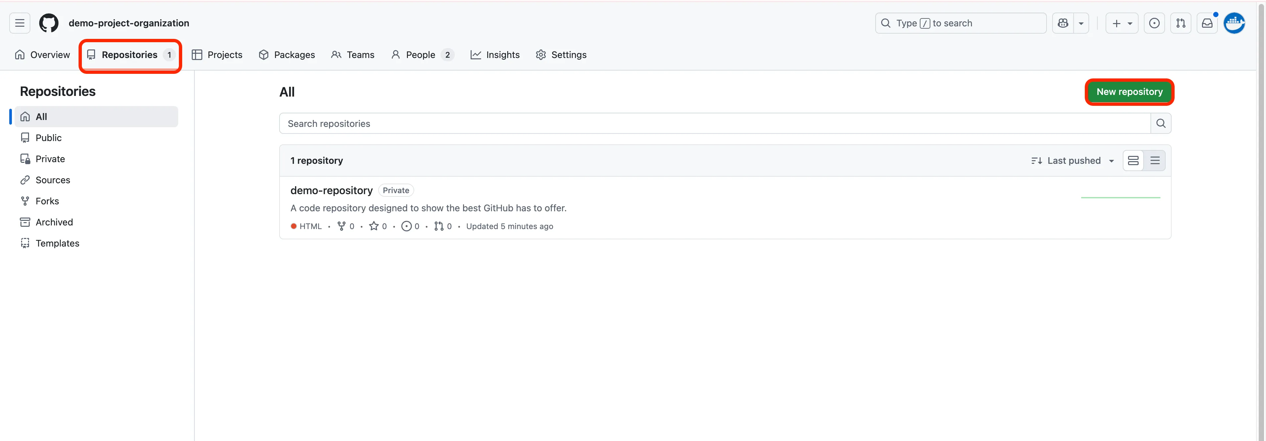Open the Pull requests header icon

1181,23
